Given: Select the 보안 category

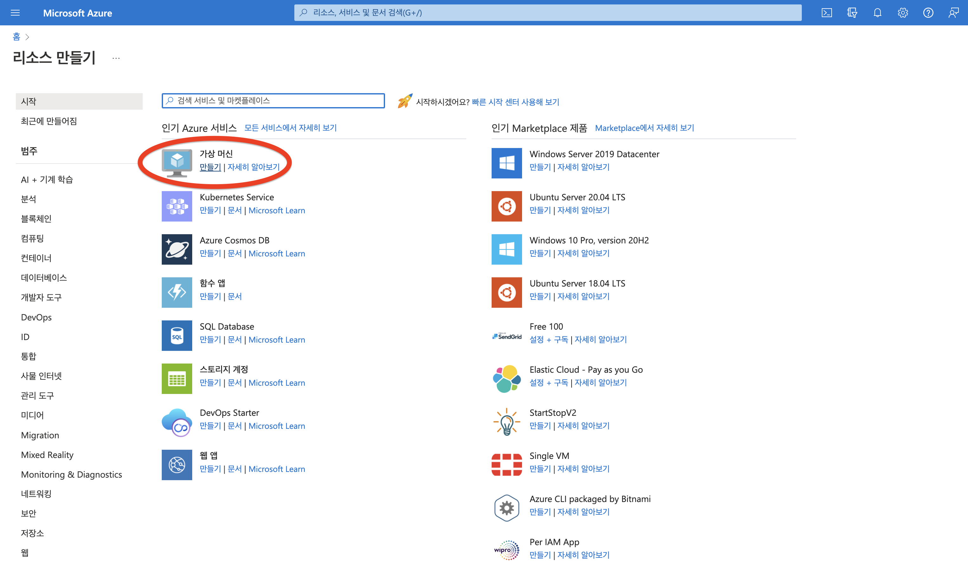Looking at the screenshot, I should point(29,513).
